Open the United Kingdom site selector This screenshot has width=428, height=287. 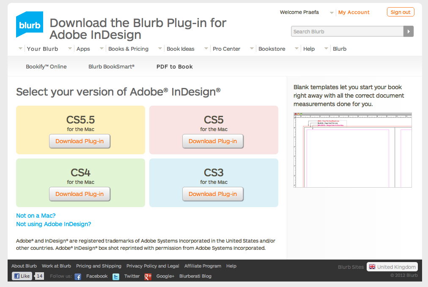[x=392, y=267]
